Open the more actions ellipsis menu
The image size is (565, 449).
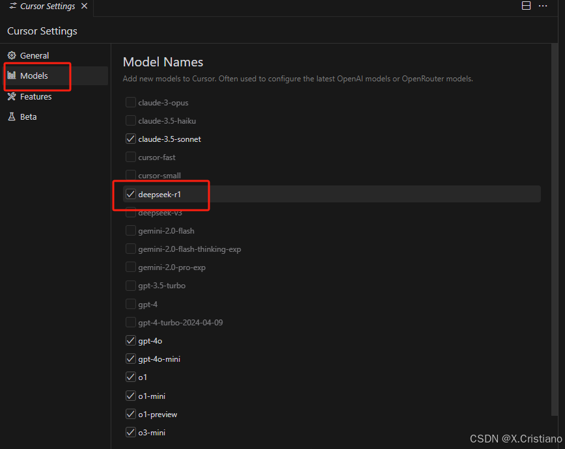click(x=543, y=6)
